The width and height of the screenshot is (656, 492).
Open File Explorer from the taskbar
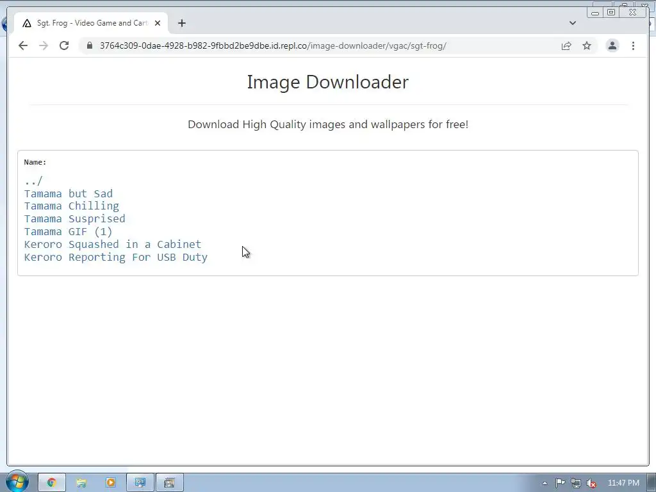click(x=81, y=483)
